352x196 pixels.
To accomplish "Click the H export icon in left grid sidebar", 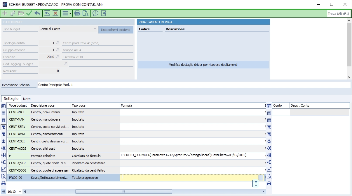I will (x=4, y=155).
